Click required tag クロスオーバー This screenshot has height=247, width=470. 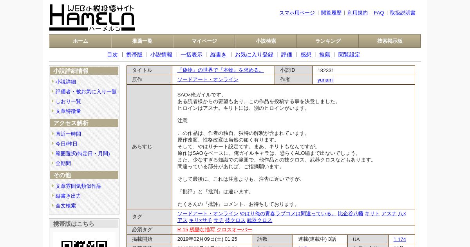pos(234,230)
